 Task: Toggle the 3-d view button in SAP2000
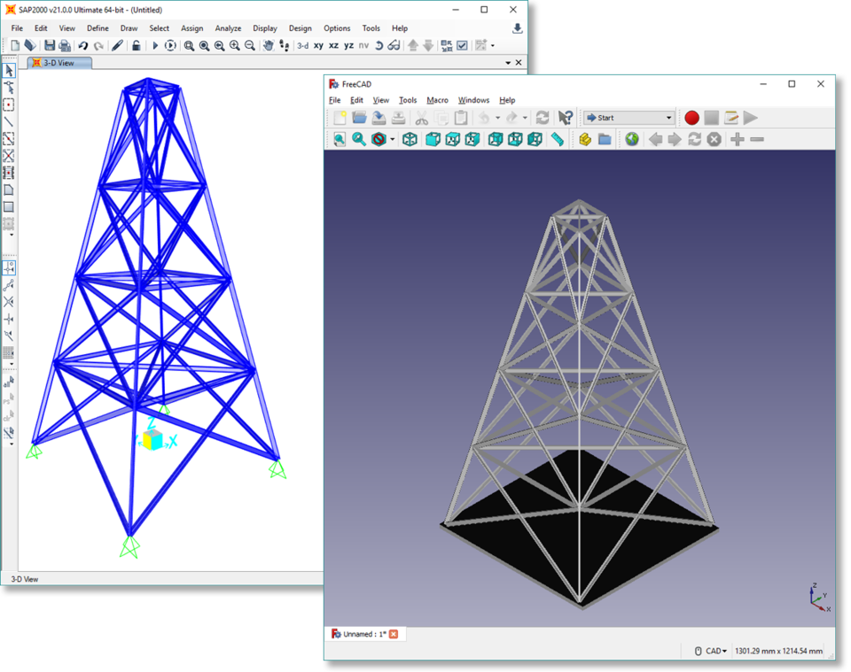click(x=303, y=46)
